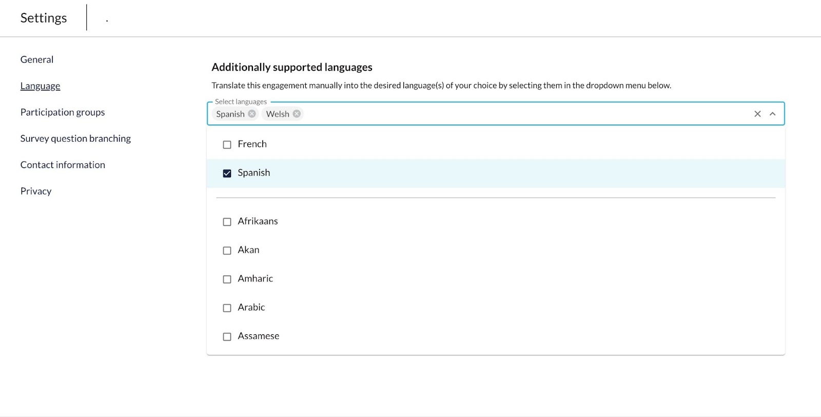Tick the Assamese checkbox
The width and height of the screenshot is (821, 417).
(x=227, y=337)
